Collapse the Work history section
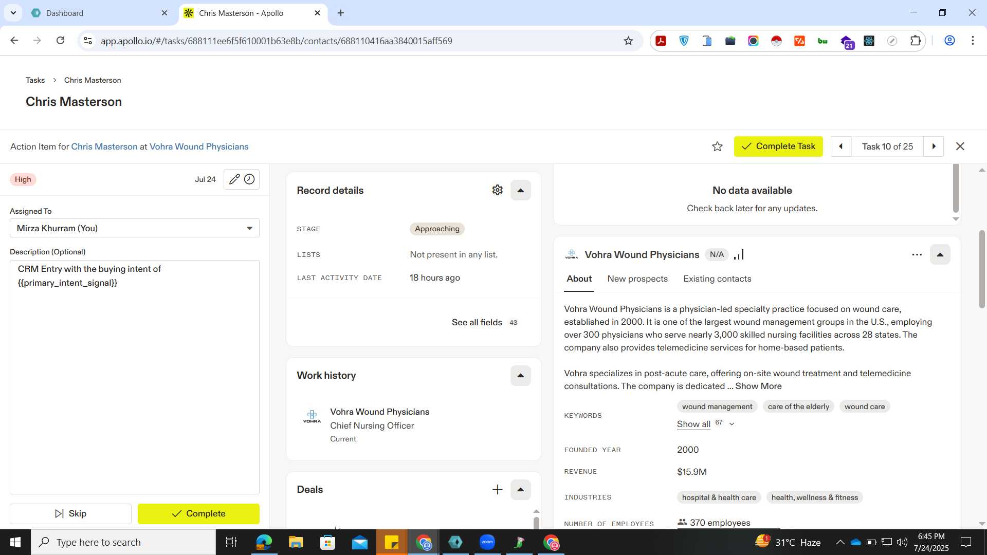This screenshot has height=555, width=987. pos(520,376)
